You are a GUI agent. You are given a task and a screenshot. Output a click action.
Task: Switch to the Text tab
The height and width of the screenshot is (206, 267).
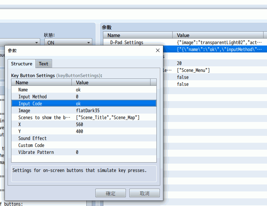point(44,64)
